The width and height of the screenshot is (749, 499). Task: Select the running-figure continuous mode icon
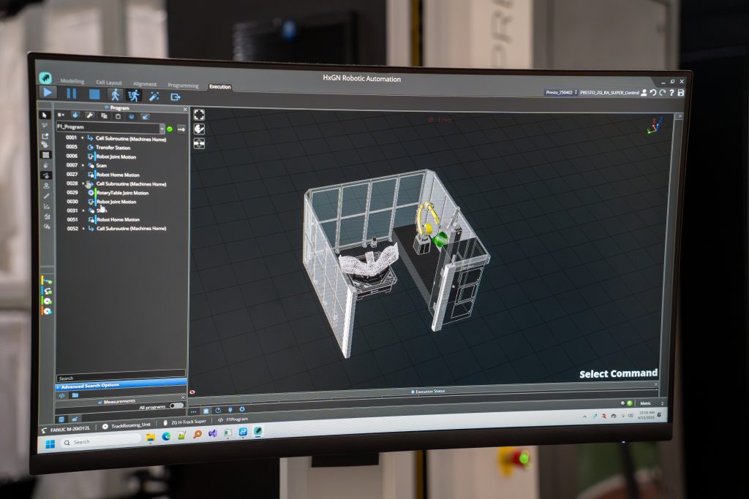click(133, 95)
